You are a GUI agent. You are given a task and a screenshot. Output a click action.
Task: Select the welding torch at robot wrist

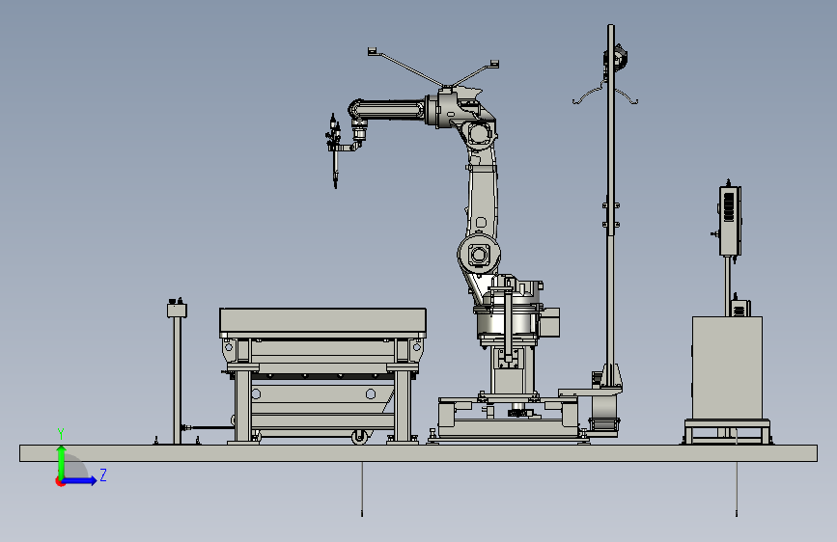pos(335,151)
